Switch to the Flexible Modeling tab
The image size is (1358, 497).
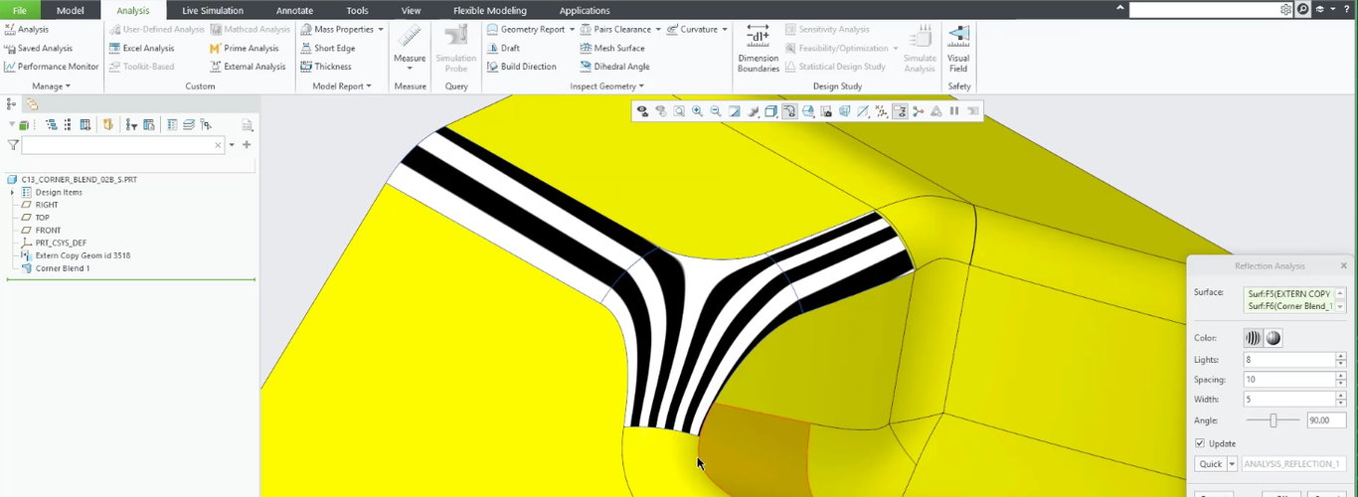490,10
